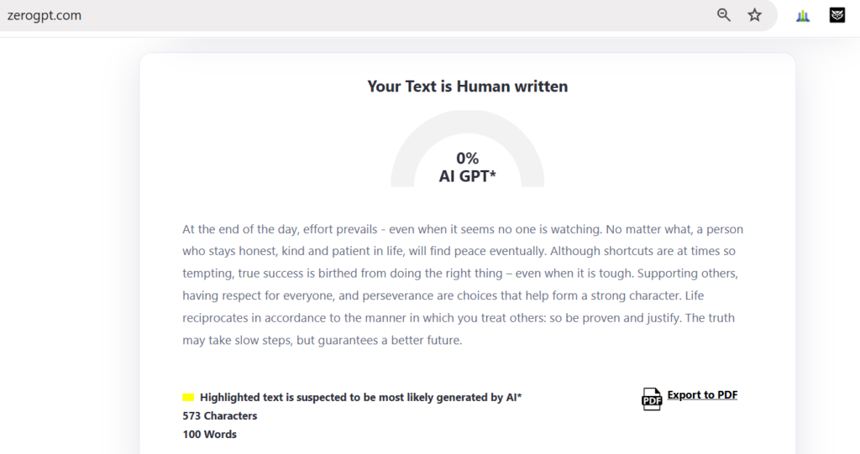860x454 pixels.
Task: Click the '100 Words' count label
Action: pos(209,434)
